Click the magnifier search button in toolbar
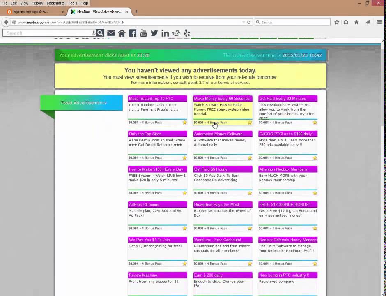The image size is (386, 296). pyautogui.click(x=100, y=33)
